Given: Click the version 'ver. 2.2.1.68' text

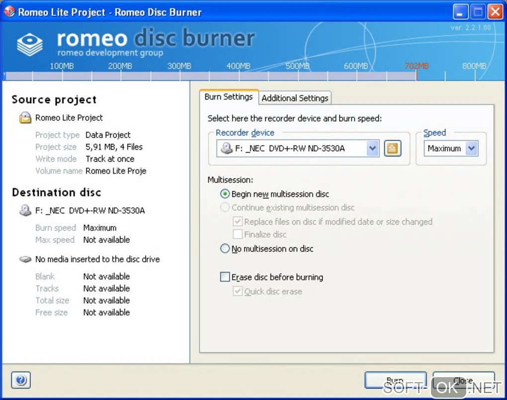Looking at the screenshot, I should 471,27.
